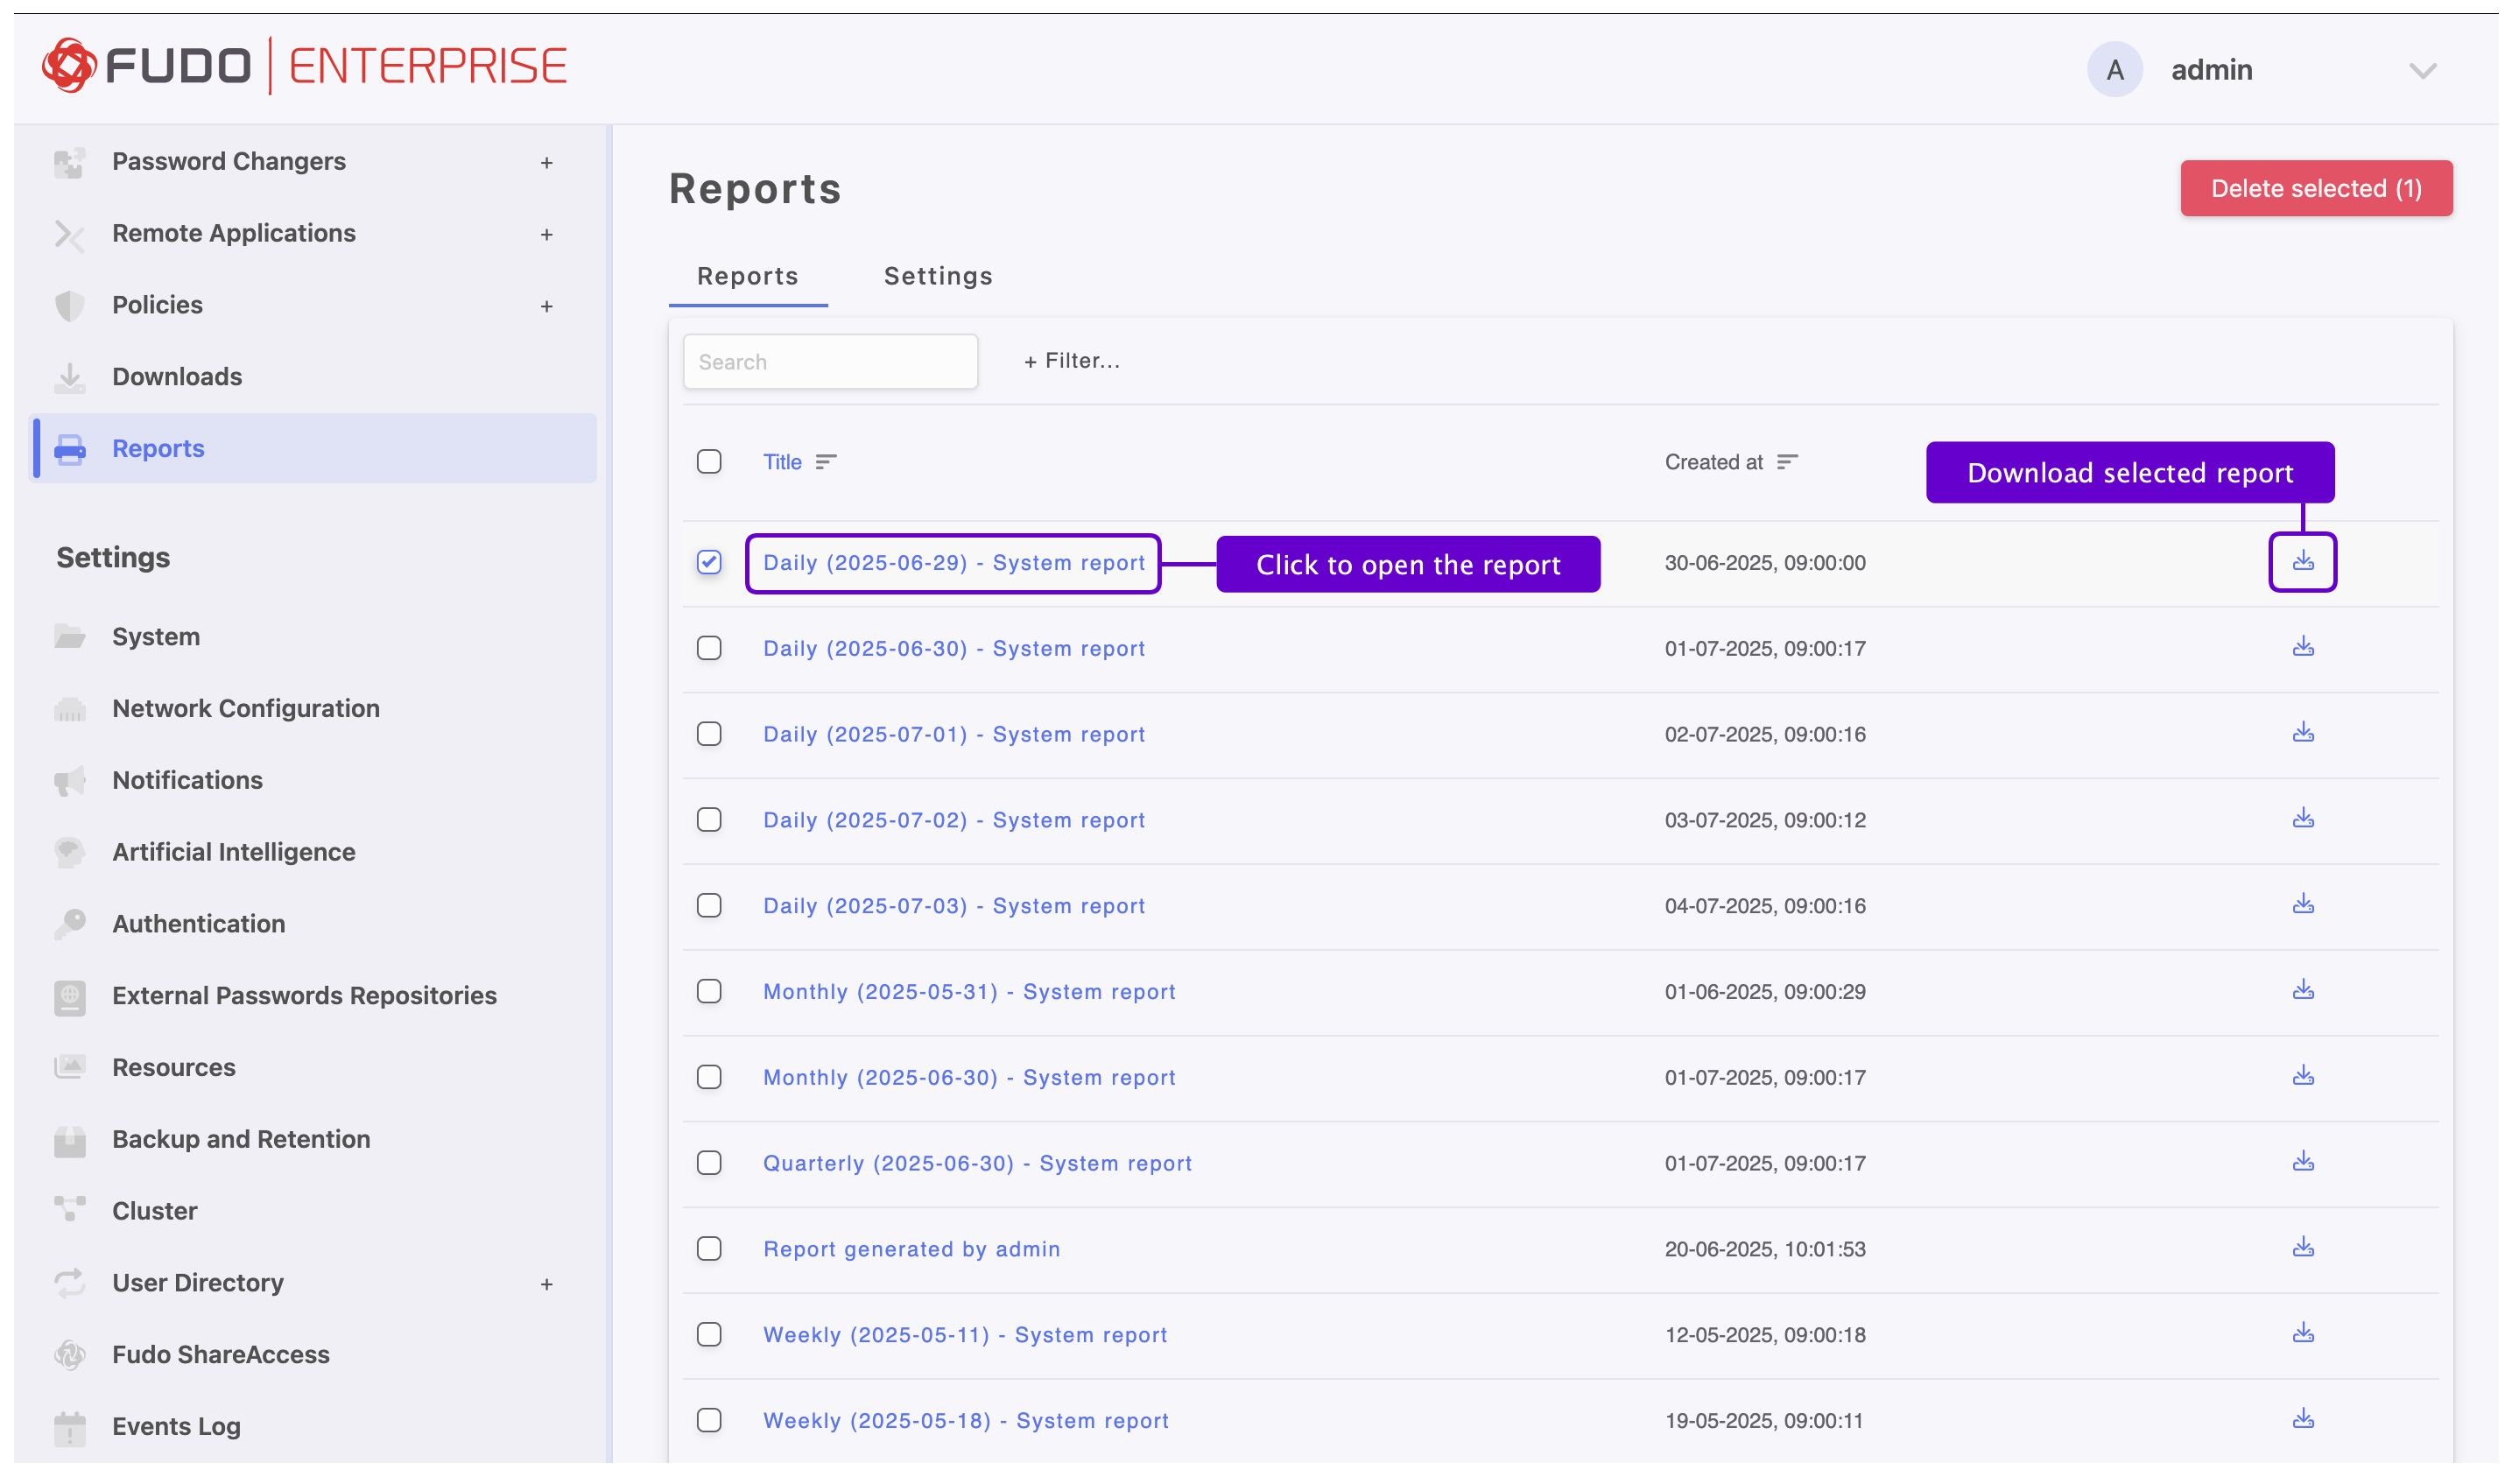
Task: Click the + Filter... option
Action: coord(1071,361)
